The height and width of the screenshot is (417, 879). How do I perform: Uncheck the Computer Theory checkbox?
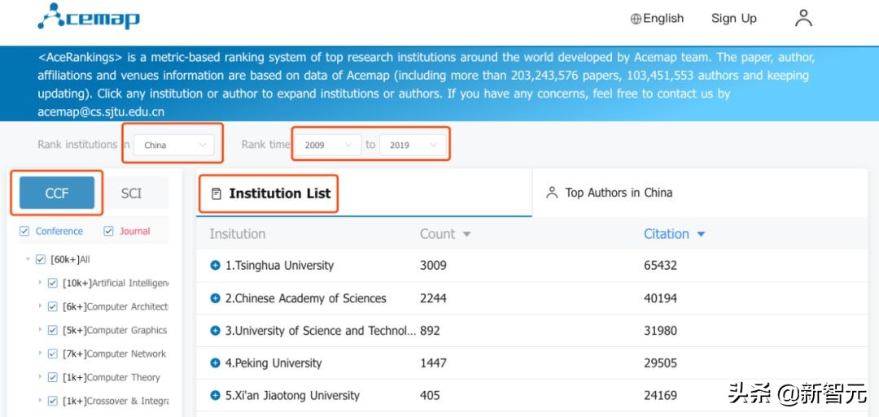point(53,377)
